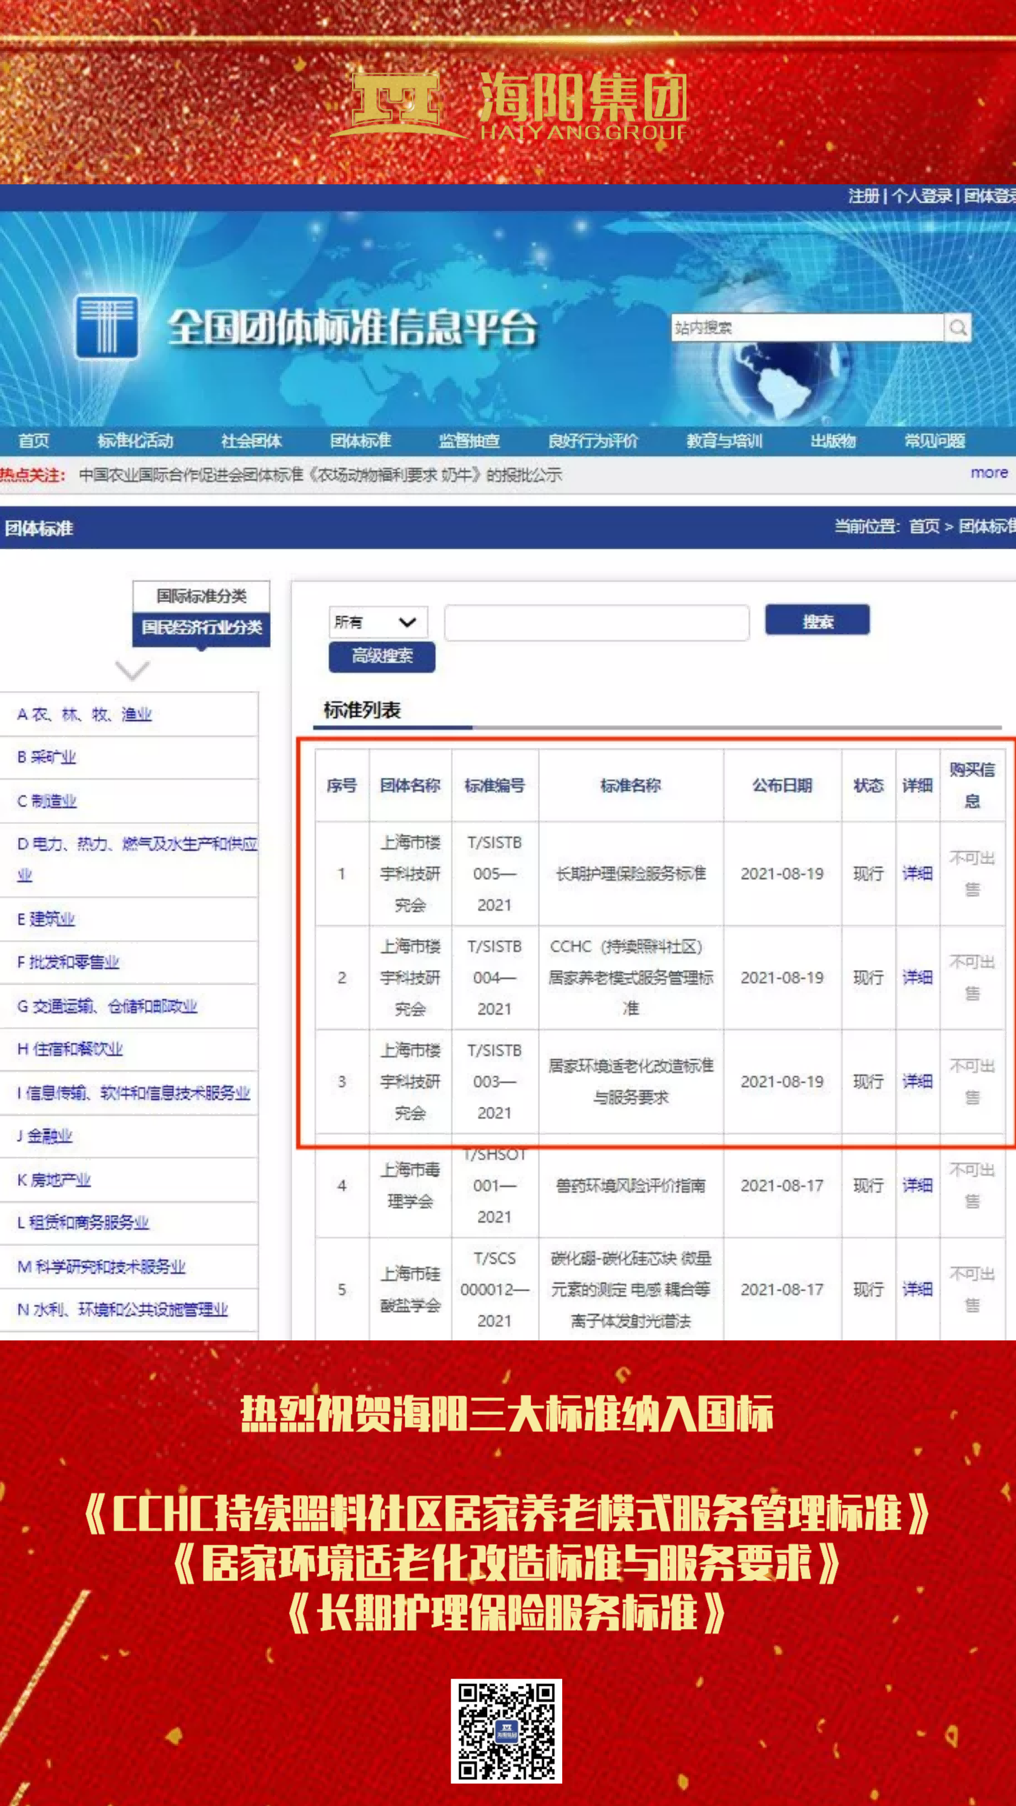
Task: Click standard number T/SISTB 005—2021
Action: (495, 874)
